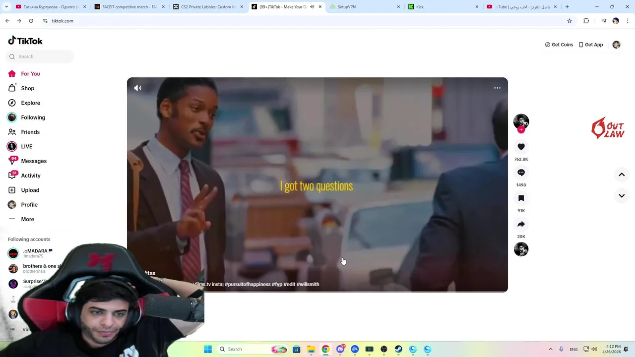Go to previous video with up chevron
The image size is (635, 357).
point(622,175)
